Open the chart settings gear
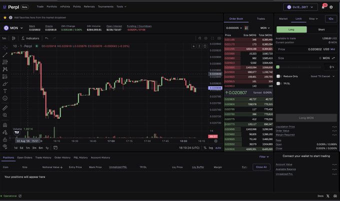The height and width of the screenshot is (201, 340). pyautogui.click(x=206, y=38)
